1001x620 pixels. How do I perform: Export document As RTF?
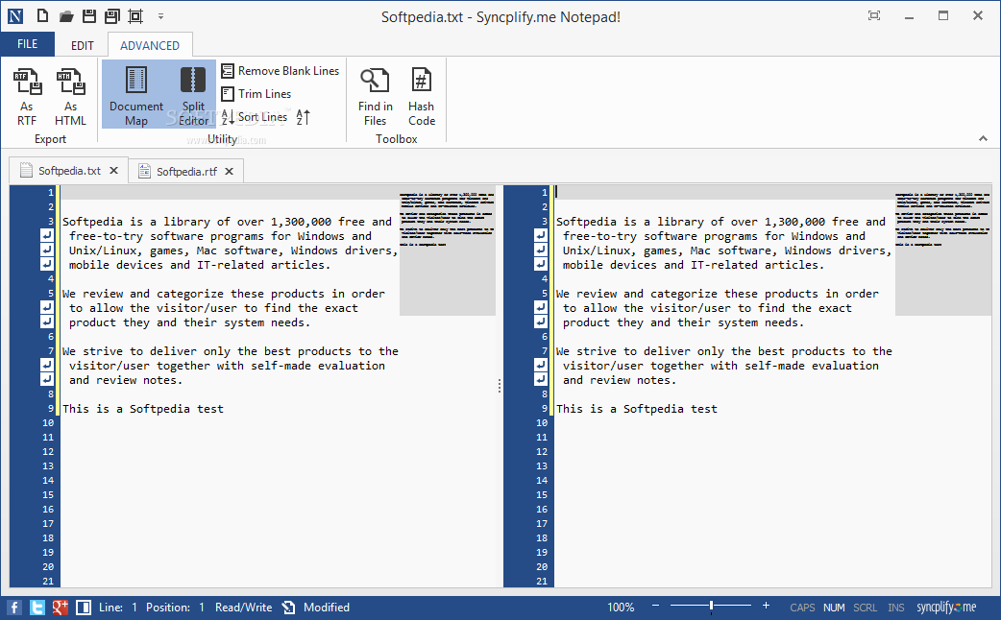(27, 97)
